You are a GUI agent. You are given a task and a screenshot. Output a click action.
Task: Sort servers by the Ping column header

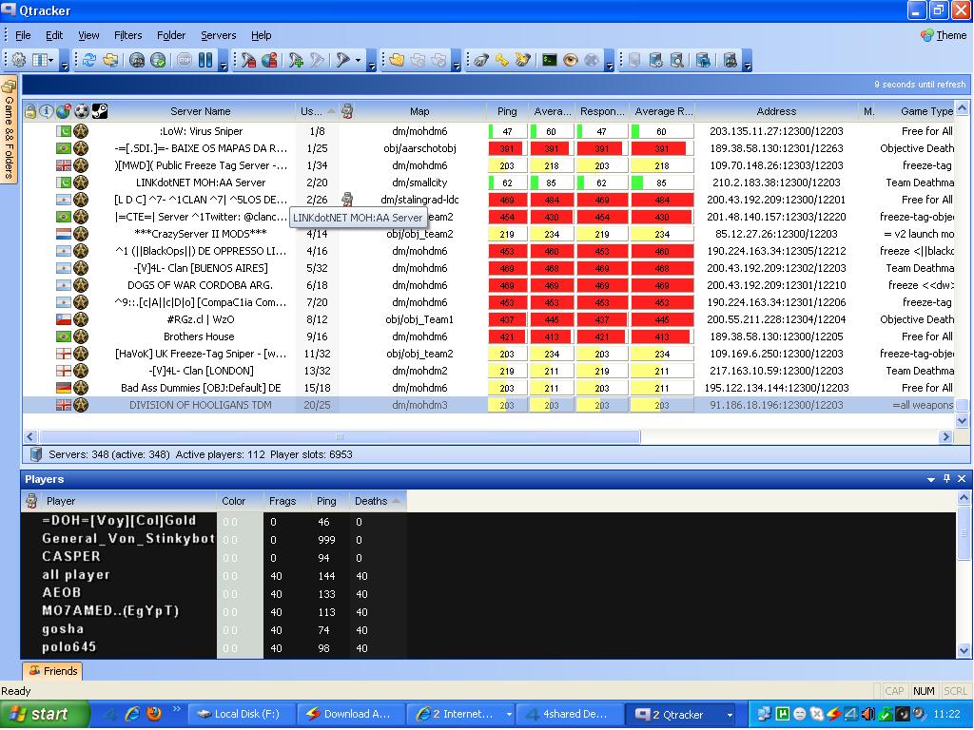point(506,111)
